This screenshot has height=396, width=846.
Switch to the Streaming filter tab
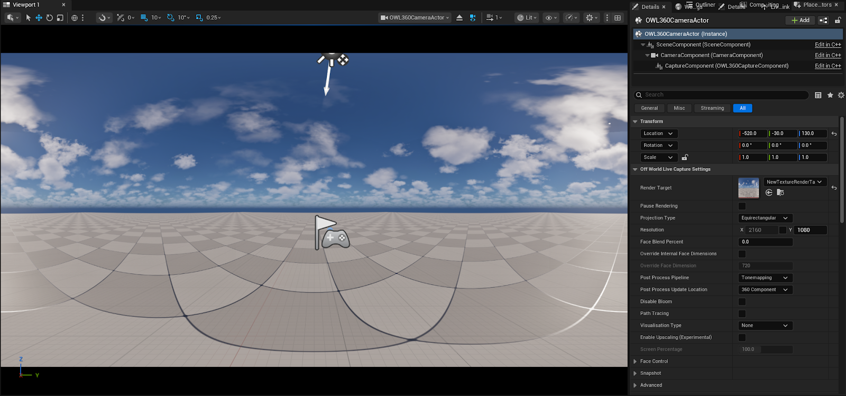coord(712,108)
